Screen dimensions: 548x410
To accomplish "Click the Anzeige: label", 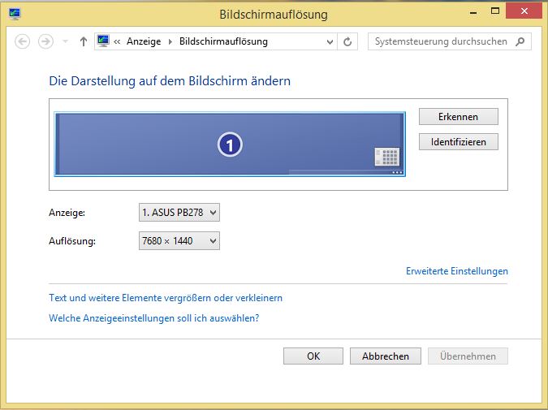I will point(67,213).
